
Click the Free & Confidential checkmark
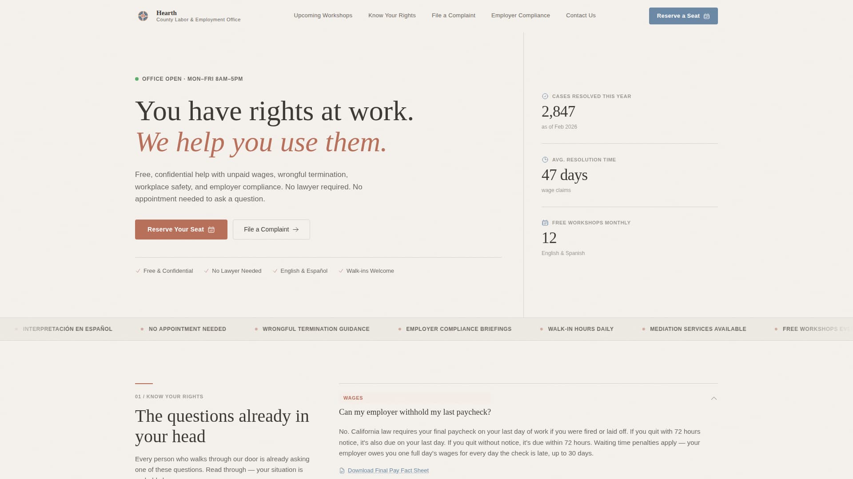click(x=138, y=271)
